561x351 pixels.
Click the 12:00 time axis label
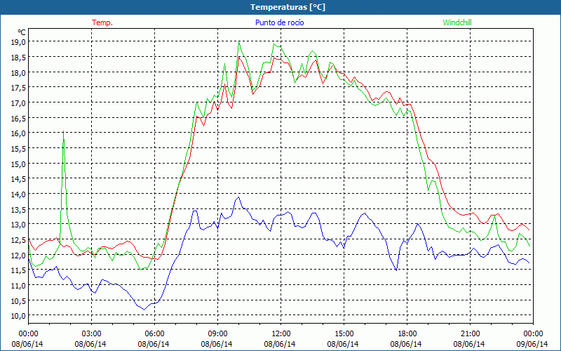coord(281,334)
